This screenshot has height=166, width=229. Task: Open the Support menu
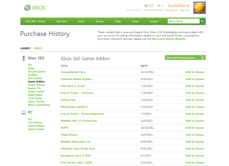(154, 21)
